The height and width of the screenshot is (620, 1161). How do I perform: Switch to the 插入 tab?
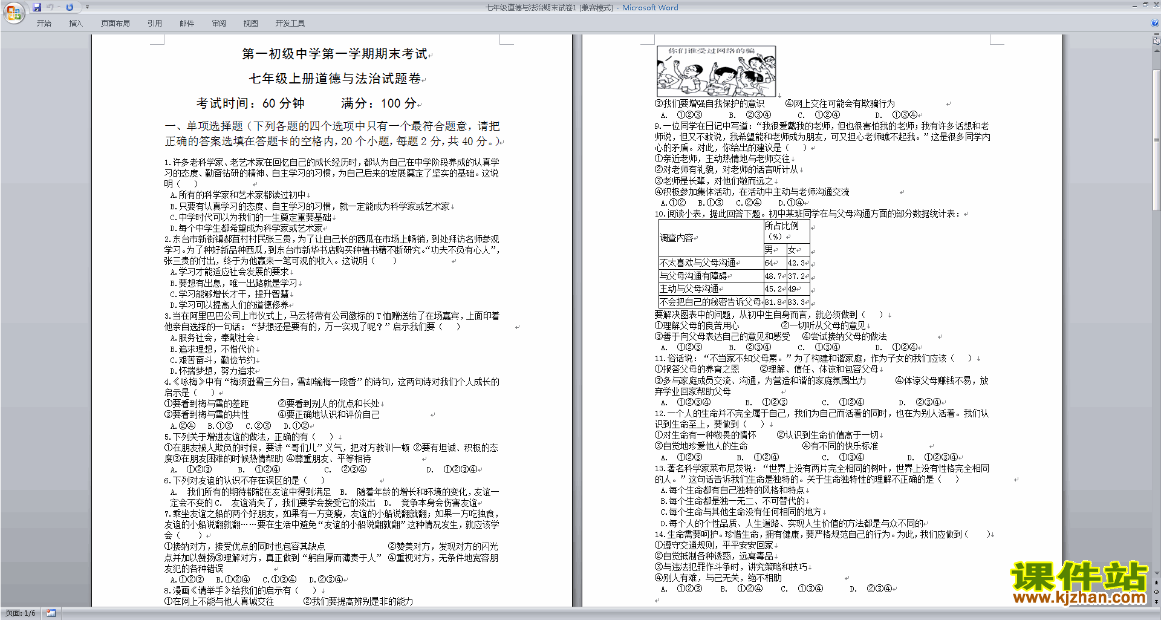coord(76,24)
